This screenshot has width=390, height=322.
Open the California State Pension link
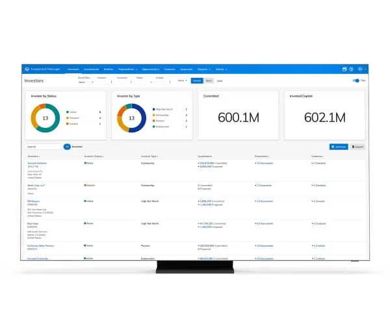(x=40, y=246)
